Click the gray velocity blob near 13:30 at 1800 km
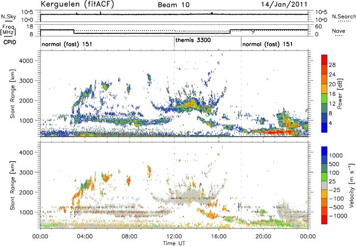Image resolution: width=356 pixels, height=246 pixels. [190, 195]
